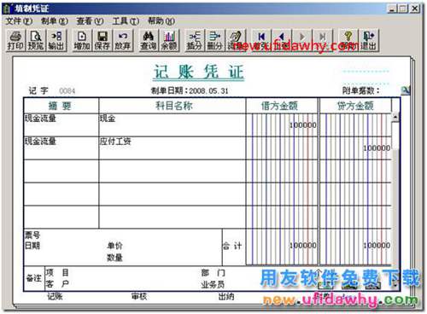Click the 摘要 column header
Screen dimensions: 427x314
[61, 106]
